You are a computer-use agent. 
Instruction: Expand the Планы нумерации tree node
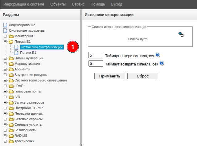coord(5,58)
